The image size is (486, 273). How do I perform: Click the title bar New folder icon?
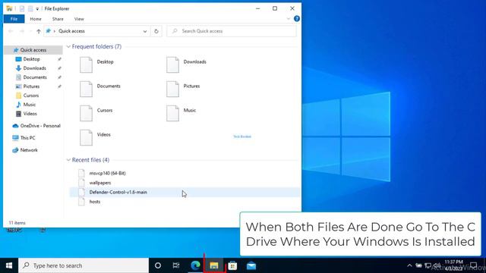click(30, 8)
